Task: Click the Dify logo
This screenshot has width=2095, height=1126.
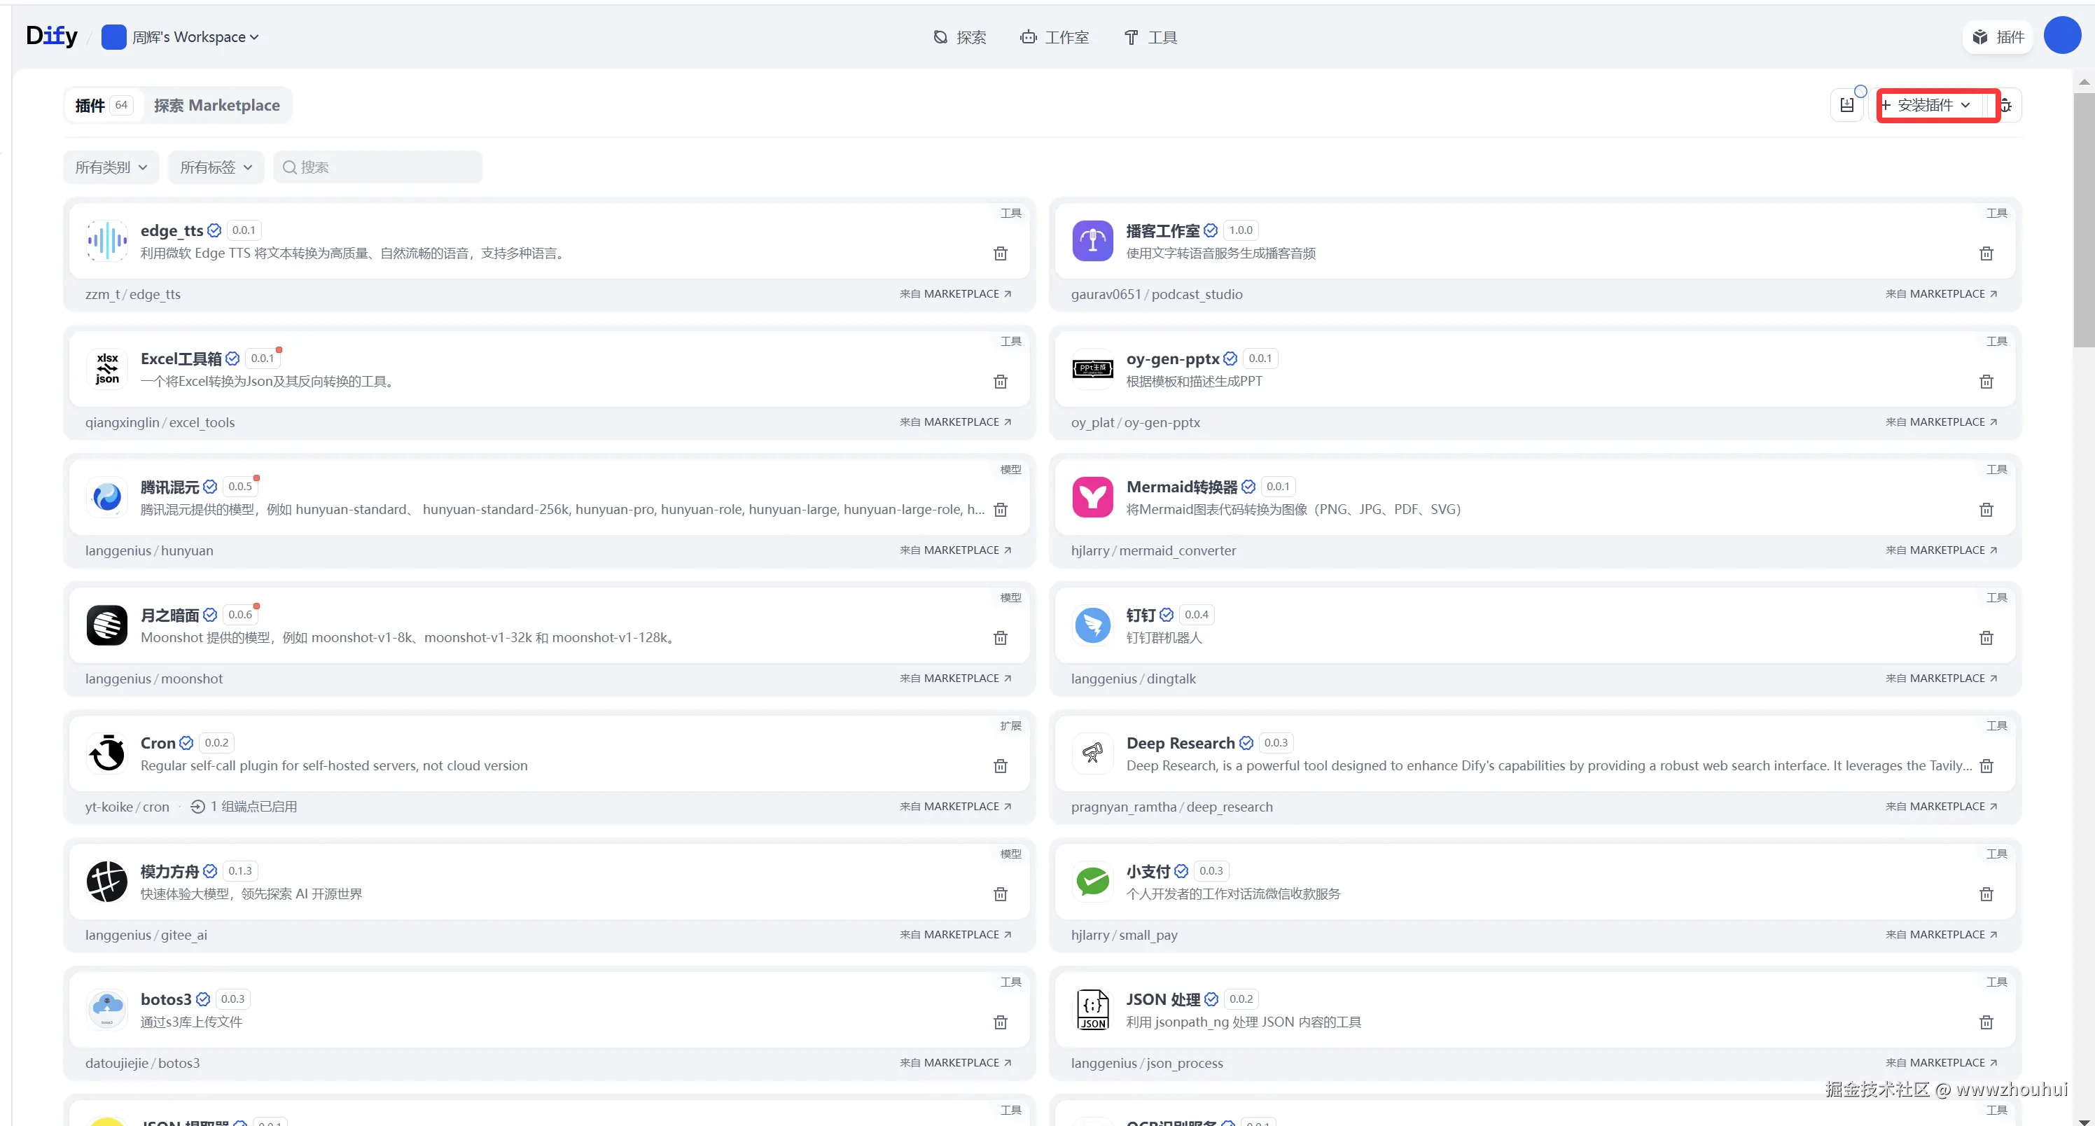Action: point(51,36)
